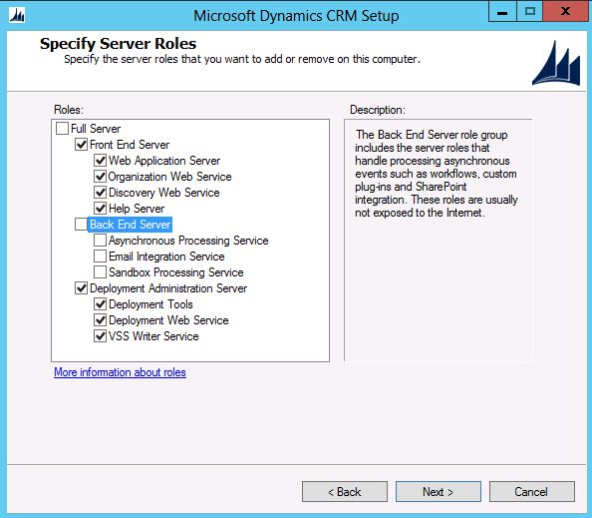Select the Email Integration Service label
This screenshot has height=518, width=592.
[166, 257]
